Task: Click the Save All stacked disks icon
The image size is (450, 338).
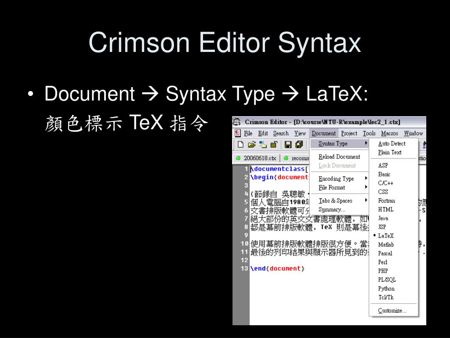Action: [299, 144]
